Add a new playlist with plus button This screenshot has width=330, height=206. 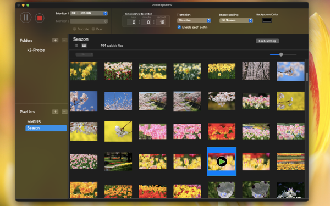point(56,112)
